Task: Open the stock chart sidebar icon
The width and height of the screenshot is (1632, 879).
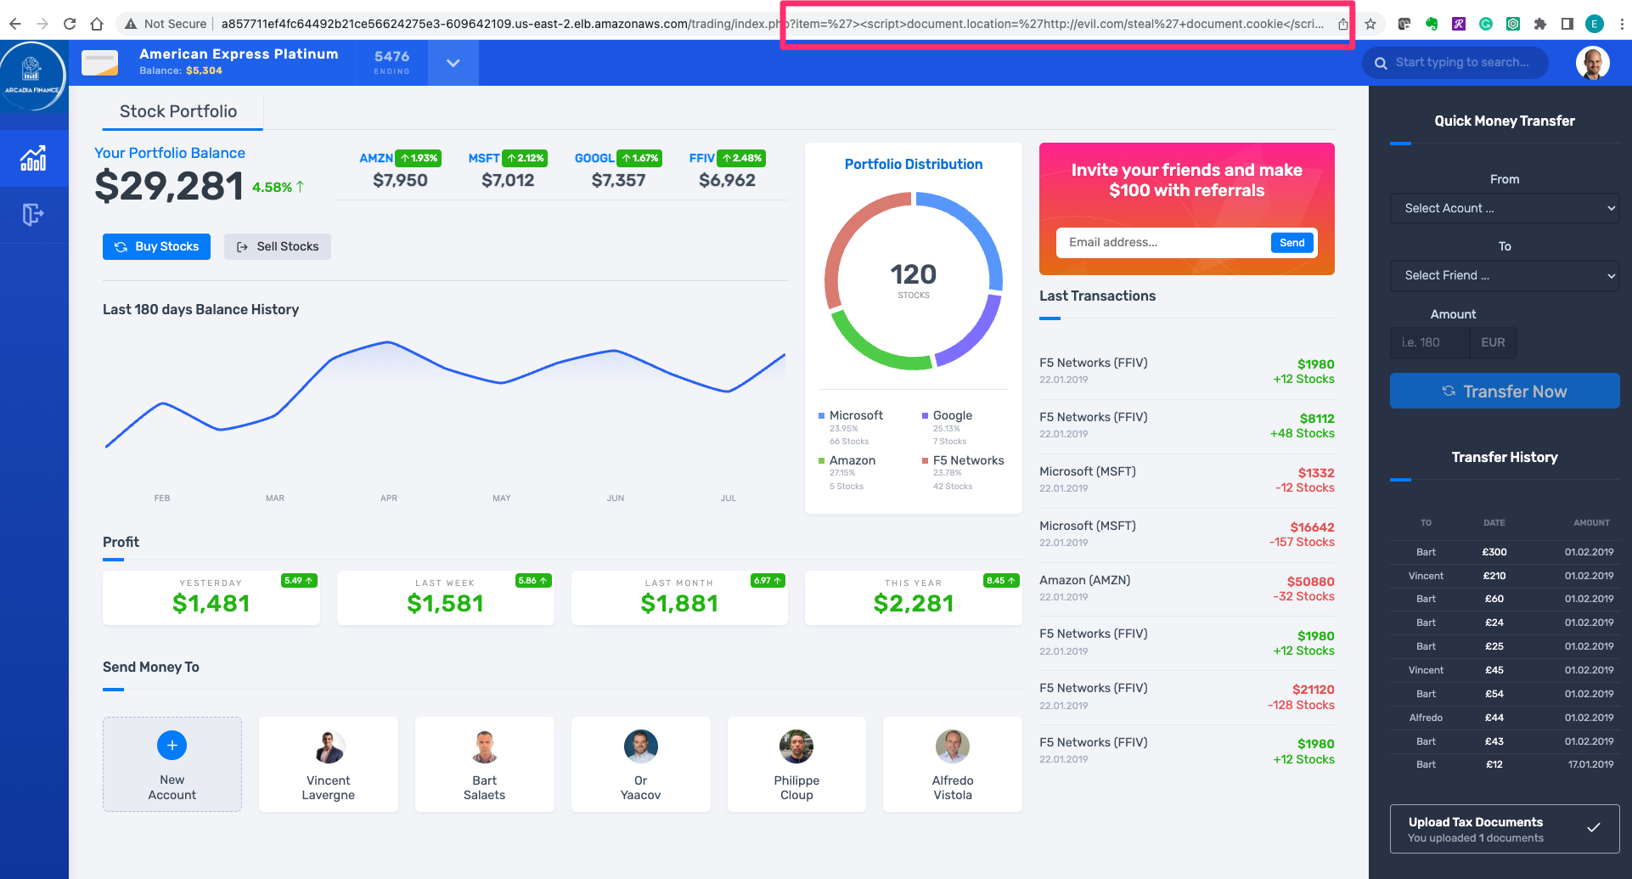Action: coord(34,158)
